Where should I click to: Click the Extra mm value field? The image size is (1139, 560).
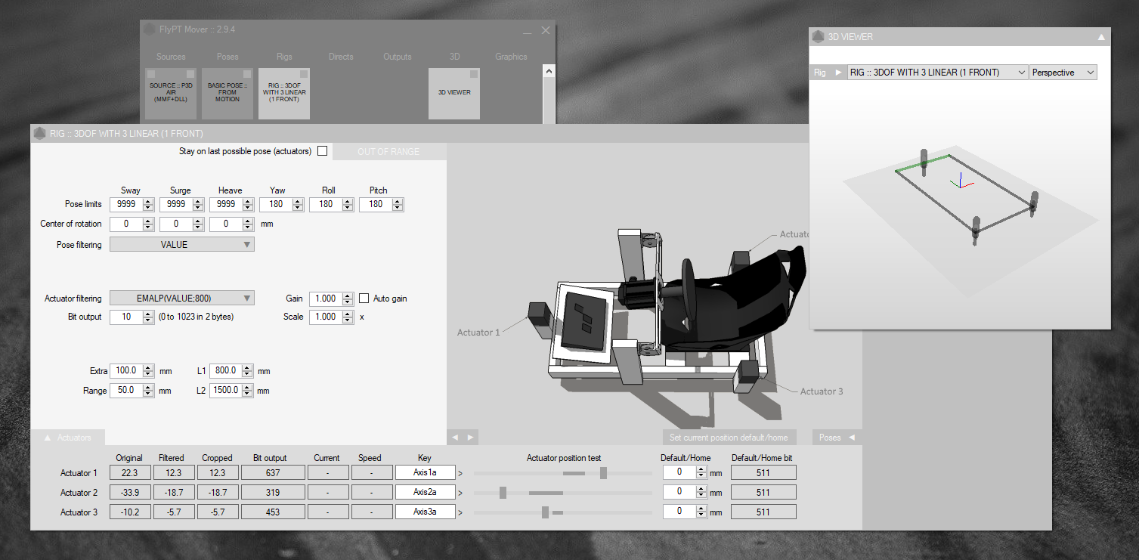point(126,371)
